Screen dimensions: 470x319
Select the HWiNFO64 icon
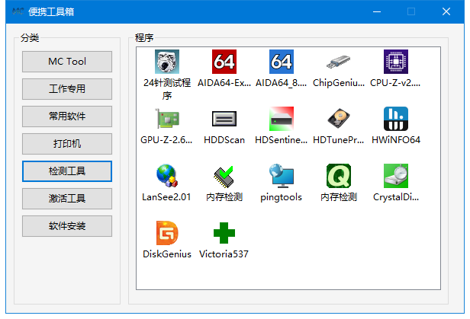tap(396, 120)
